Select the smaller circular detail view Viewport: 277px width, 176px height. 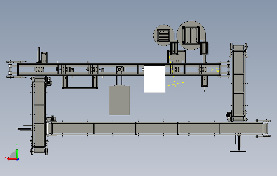164,35
